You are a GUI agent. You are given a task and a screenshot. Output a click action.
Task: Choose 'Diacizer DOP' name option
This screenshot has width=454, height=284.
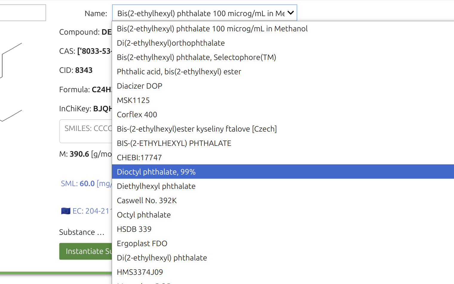coord(283,86)
